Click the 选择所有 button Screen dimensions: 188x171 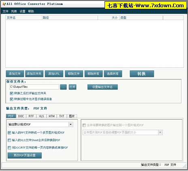113,74
